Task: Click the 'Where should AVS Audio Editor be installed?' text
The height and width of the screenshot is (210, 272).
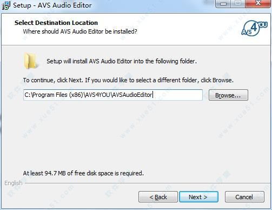Action: click(80, 31)
